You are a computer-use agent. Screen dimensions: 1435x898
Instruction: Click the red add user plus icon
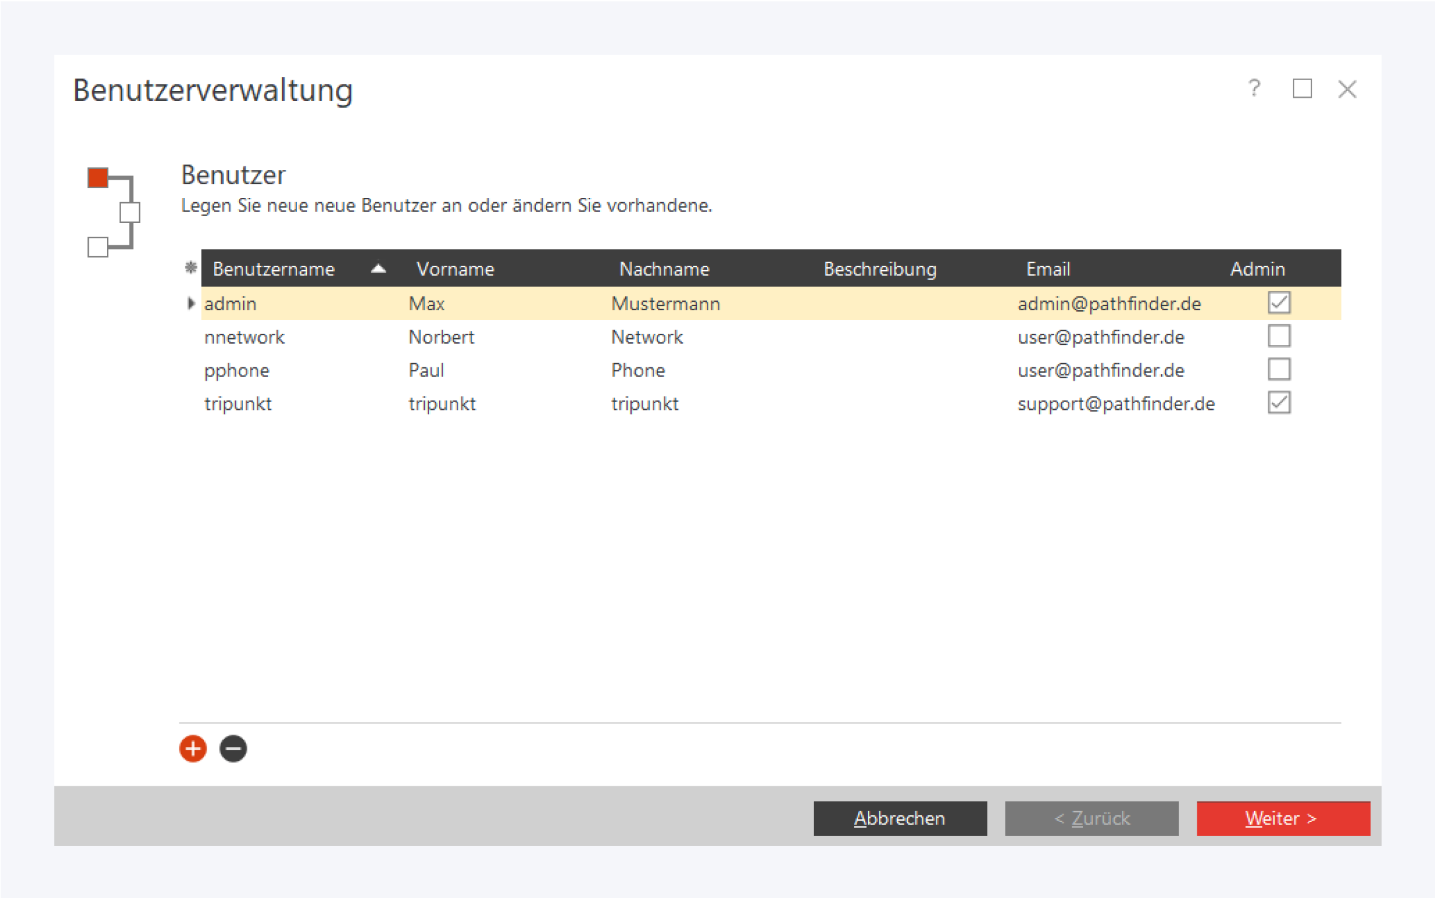click(x=193, y=748)
